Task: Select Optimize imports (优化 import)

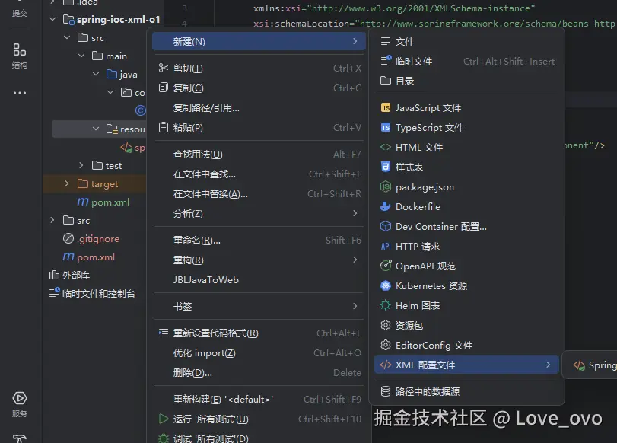Action: [259, 353]
